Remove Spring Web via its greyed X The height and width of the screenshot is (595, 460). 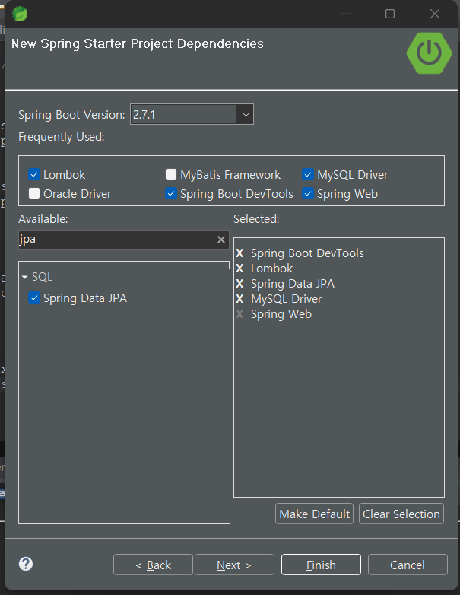tap(240, 313)
